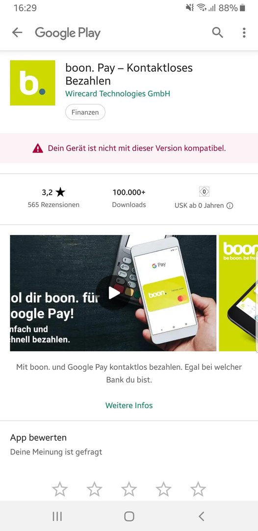Tap the USK age rating badge icon
This screenshot has width=258, height=531.
(x=204, y=192)
